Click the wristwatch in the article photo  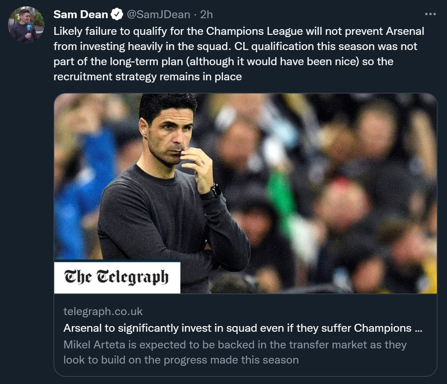(215, 190)
